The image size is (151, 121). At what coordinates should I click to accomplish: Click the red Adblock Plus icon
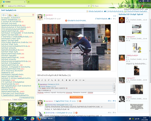click(142, 6)
